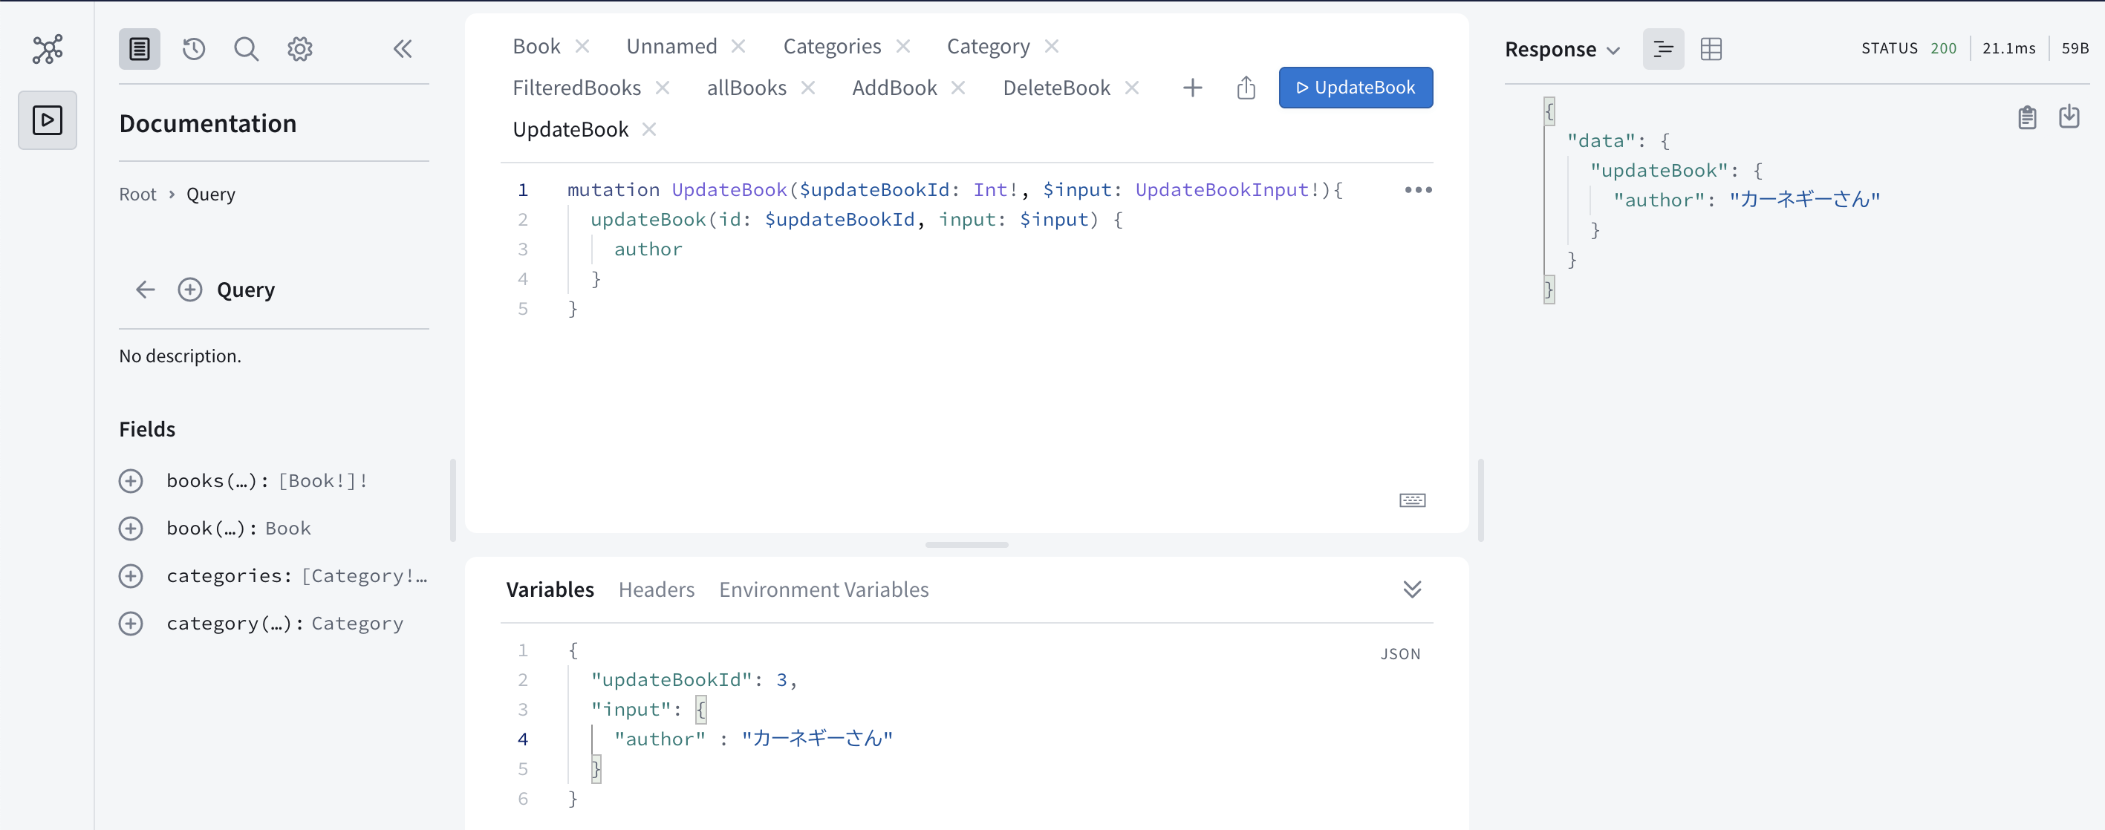This screenshot has height=830, width=2105.
Task: Add the book field via plus icon
Action: (x=131, y=528)
